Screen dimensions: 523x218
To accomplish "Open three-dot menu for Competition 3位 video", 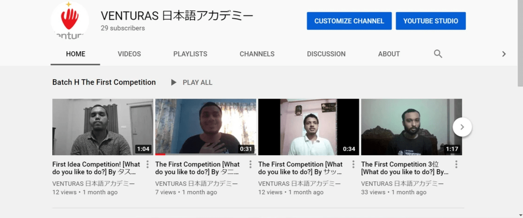I will click(x=456, y=164).
